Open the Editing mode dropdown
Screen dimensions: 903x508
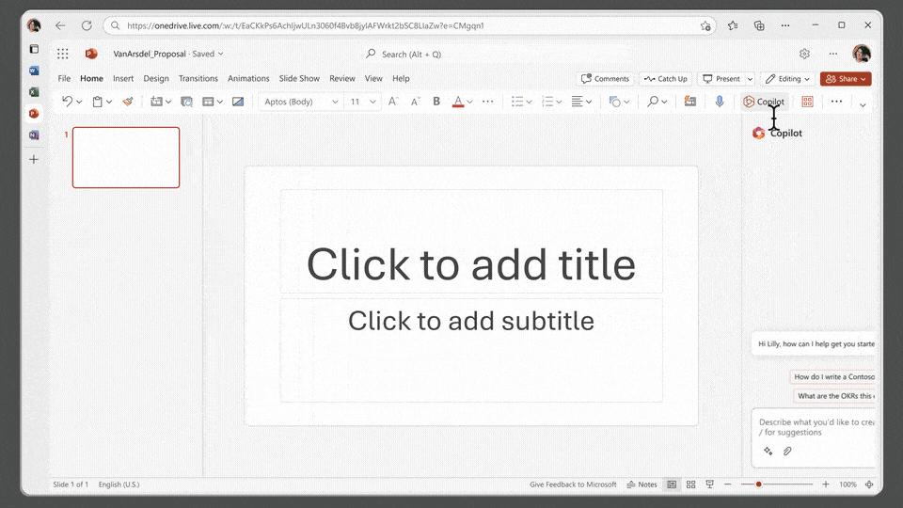pos(786,79)
